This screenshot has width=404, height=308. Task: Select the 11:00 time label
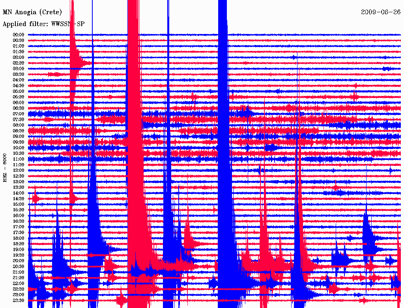(x=19, y=159)
